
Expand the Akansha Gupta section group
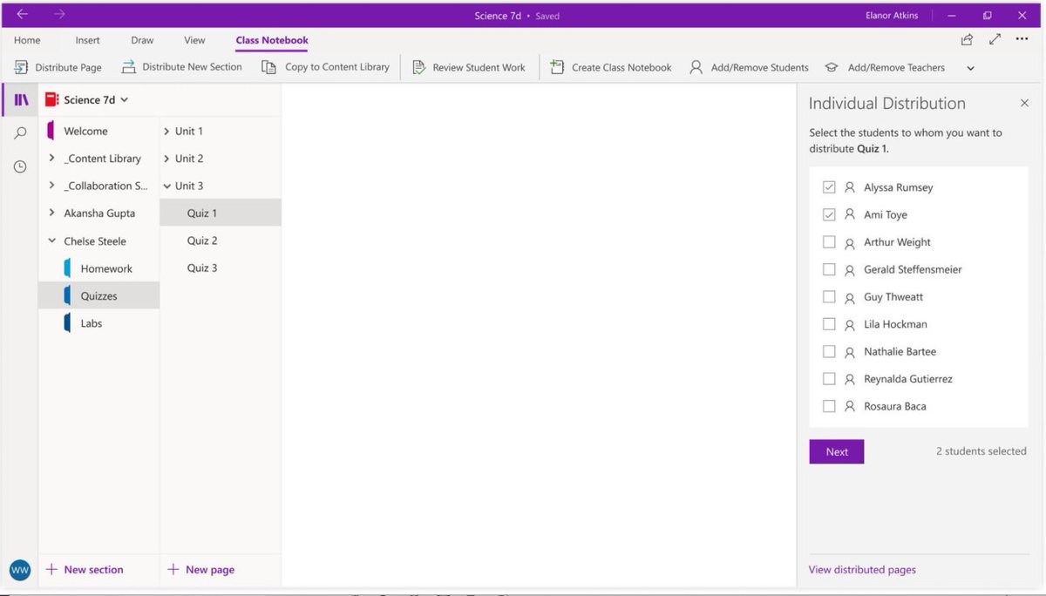click(51, 213)
